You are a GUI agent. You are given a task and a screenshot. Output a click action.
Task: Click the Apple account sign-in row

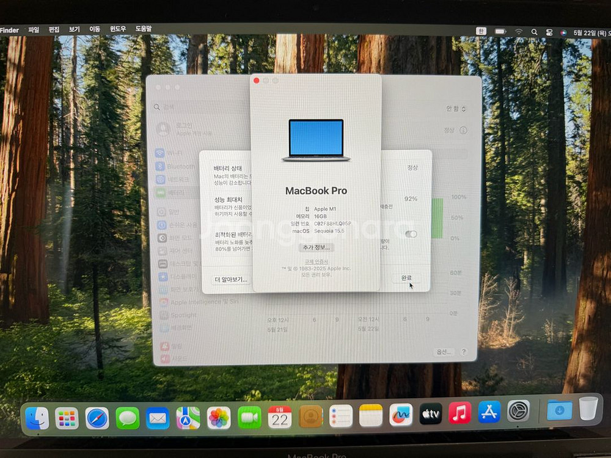point(185,129)
